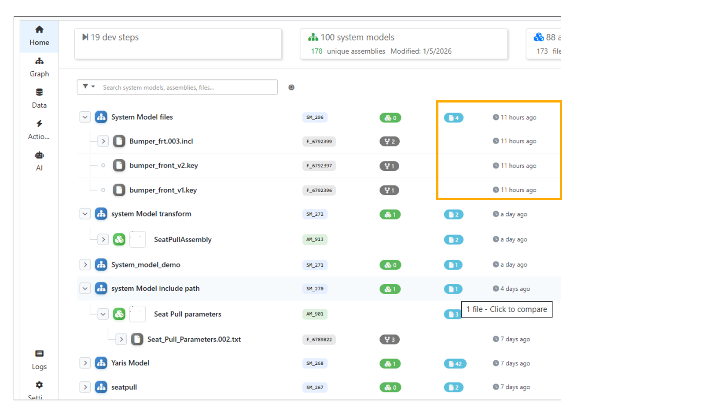Open the search filter dropdown

pos(88,87)
